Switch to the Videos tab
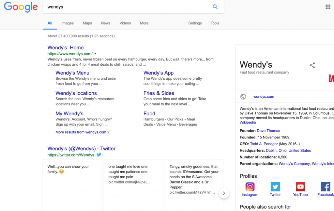 pos(125,23)
